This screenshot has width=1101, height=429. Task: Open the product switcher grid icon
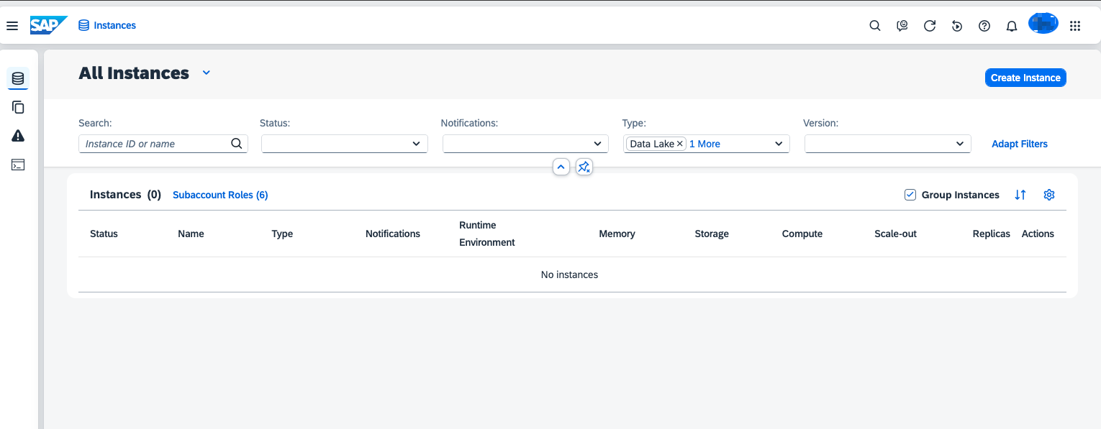coord(1075,26)
